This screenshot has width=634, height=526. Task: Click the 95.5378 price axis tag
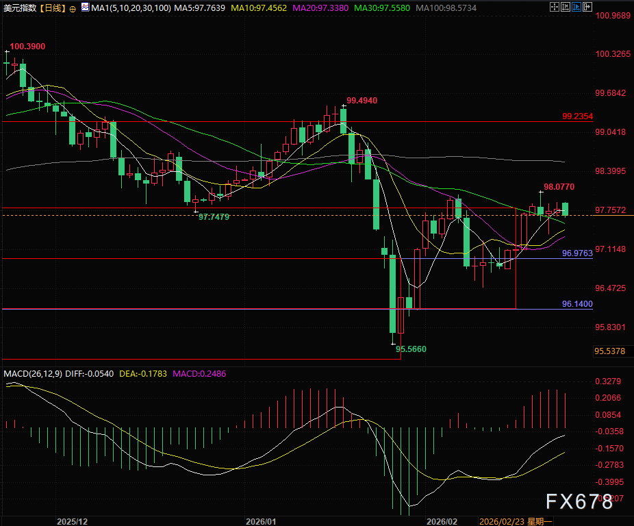(610, 351)
